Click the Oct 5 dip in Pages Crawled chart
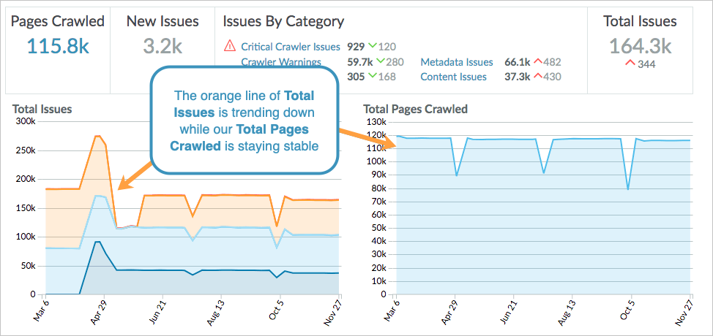 point(628,188)
